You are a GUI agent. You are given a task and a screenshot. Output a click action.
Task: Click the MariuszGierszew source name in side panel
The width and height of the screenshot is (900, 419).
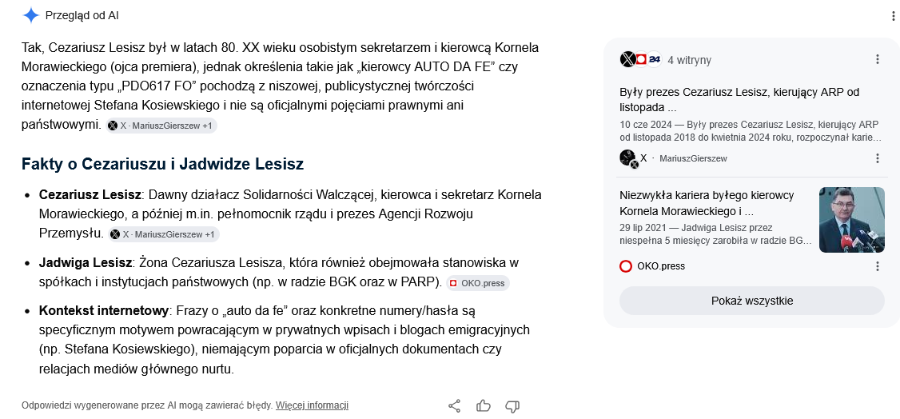(x=693, y=158)
